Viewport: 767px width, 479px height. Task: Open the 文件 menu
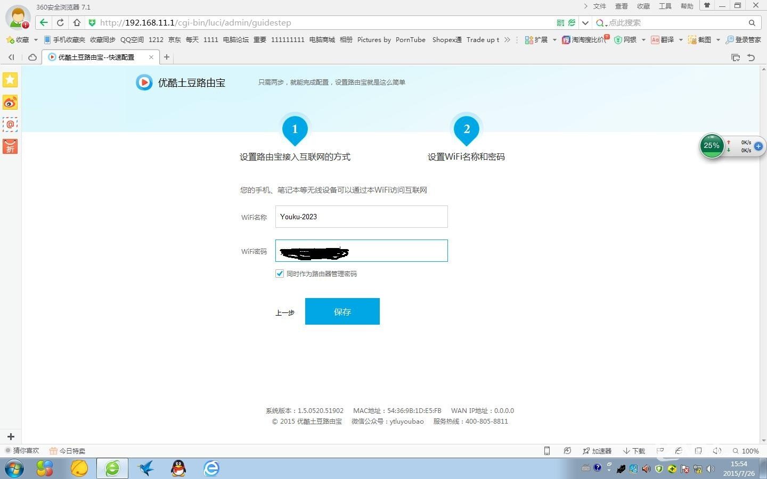pos(599,6)
